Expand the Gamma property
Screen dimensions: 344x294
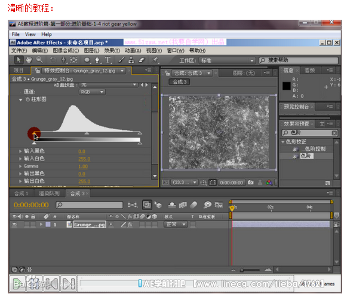[20, 166]
